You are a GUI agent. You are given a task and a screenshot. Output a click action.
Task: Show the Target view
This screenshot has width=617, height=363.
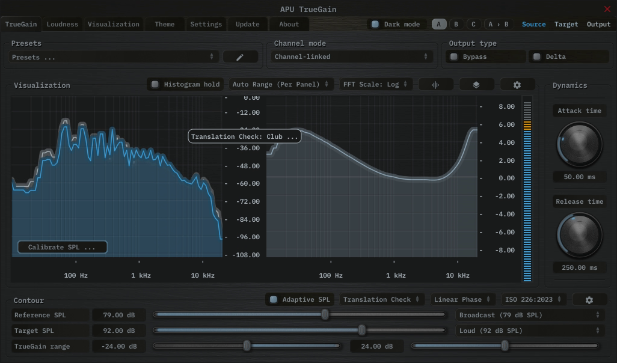point(566,25)
